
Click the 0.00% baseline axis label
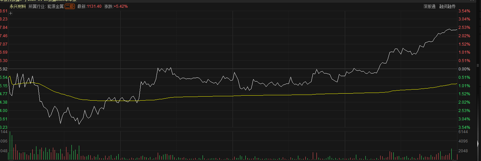pos(464,69)
